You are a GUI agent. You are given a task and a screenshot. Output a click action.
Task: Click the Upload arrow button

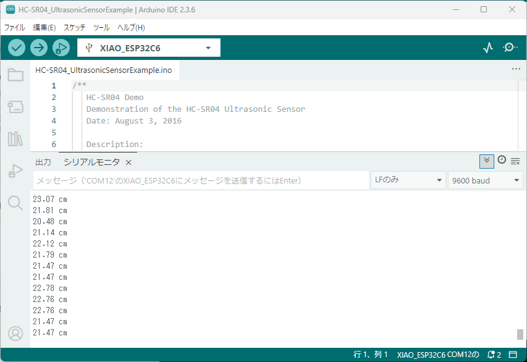tap(39, 48)
